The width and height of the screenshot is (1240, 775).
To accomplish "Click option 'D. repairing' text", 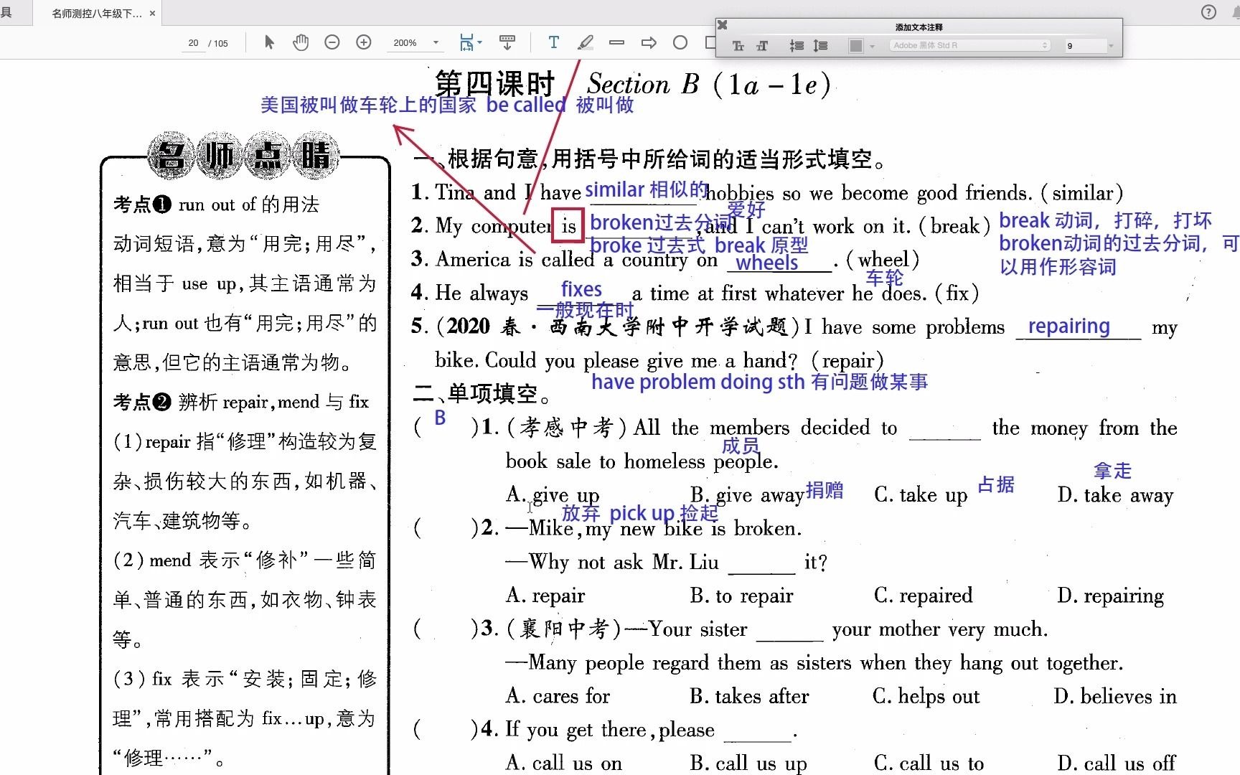I will tap(1110, 596).
